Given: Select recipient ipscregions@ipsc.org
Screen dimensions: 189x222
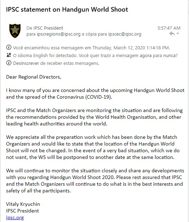Looking at the screenshot, I should (x=59, y=34).
